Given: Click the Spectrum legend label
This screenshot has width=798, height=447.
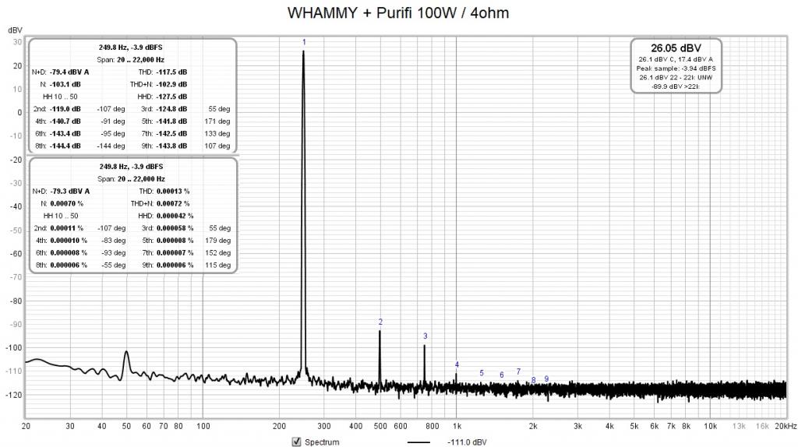Looking at the screenshot, I should click(x=322, y=442).
